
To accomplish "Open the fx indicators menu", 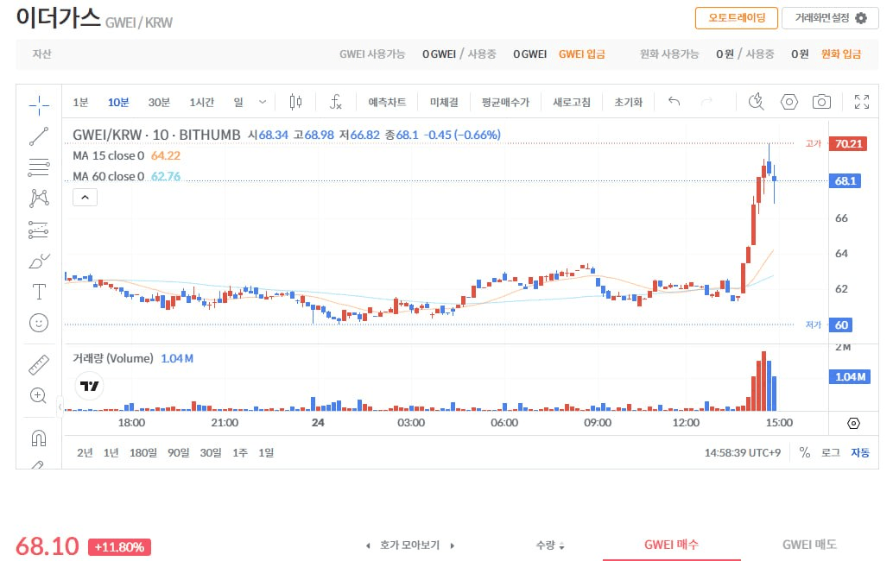I will pos(336,102).
